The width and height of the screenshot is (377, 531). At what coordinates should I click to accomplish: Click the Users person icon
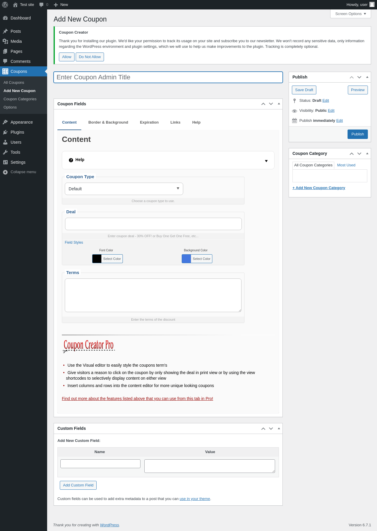(5, 142)
